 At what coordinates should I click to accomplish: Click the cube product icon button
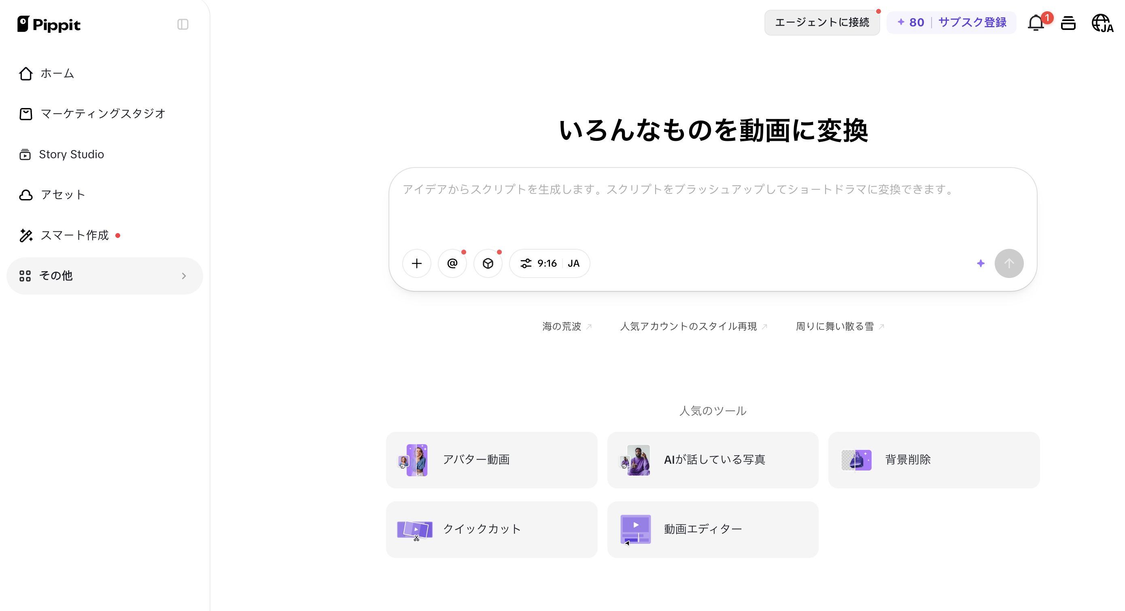point(488,263)
